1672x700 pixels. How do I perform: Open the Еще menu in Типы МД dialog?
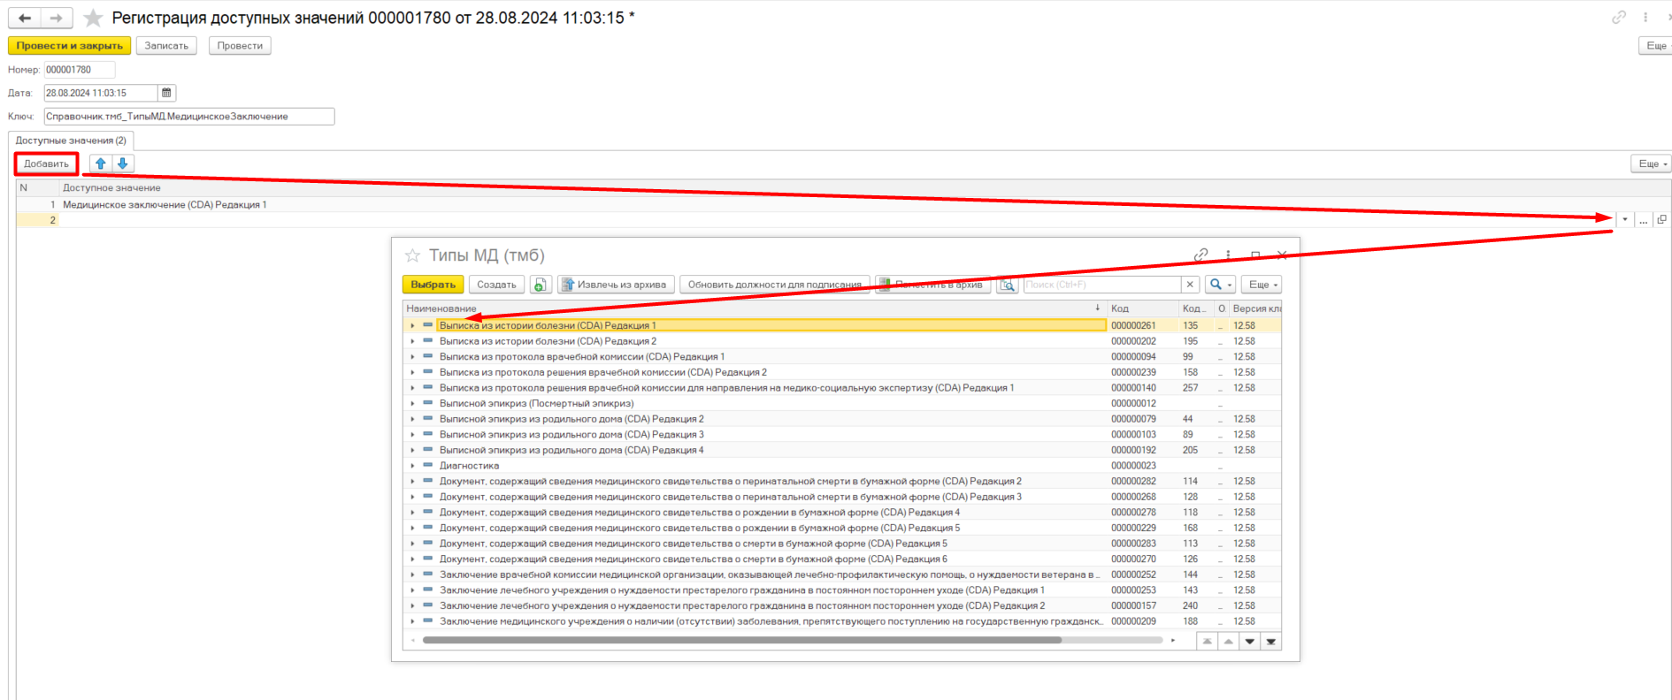[x=1262, y=285]
